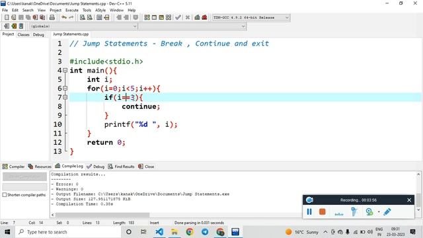Screen dimensions: 423x238
Task: Click the recorder blue pencil annotation icon
Action: 387,212
